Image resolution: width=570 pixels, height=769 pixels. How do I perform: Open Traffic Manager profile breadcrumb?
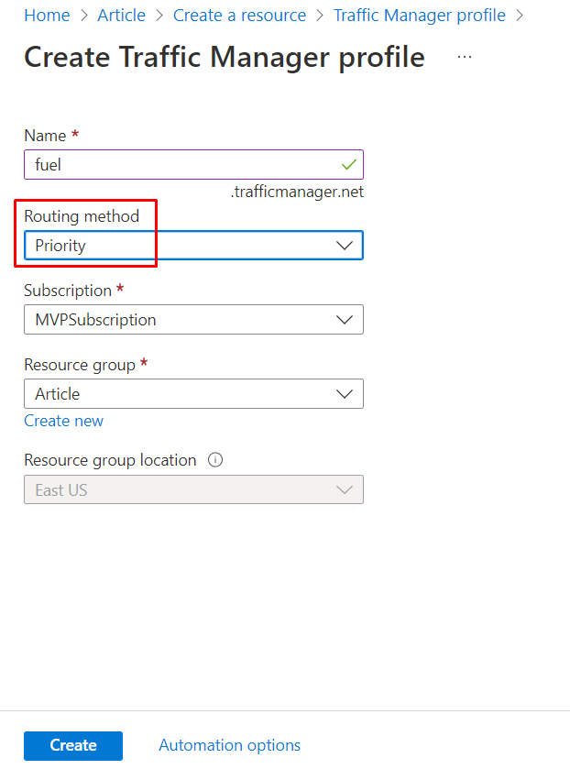(419, 16)
